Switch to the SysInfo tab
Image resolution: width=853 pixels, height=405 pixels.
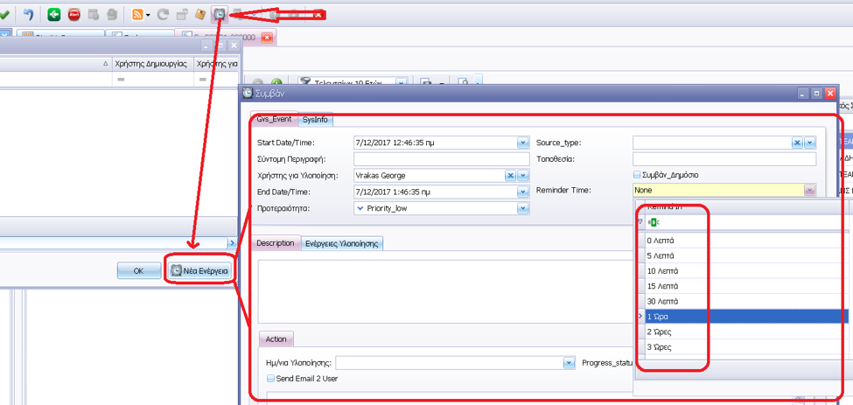(x=315, y=119)
